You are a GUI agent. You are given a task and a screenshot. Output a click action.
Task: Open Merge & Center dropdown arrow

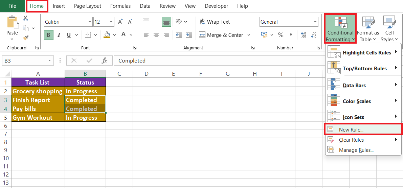(249, 35)
